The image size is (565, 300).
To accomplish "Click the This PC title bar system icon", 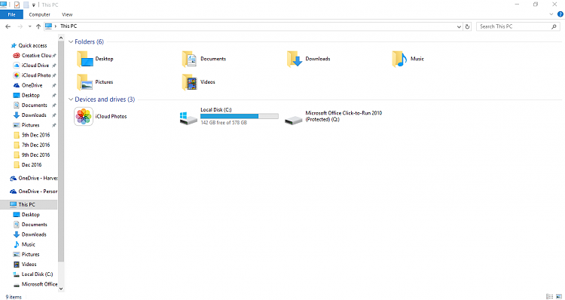I will [x=4, y=5].
